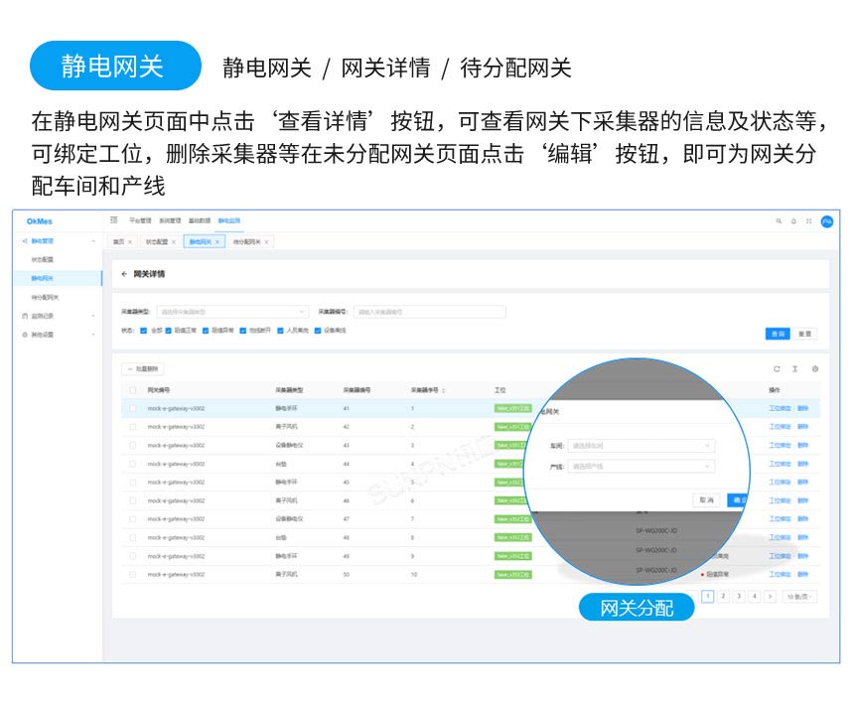Click 取消 to cancel the dialog
Screen dimensions: 854x702
pyautogui.click(x=705, y=500)
